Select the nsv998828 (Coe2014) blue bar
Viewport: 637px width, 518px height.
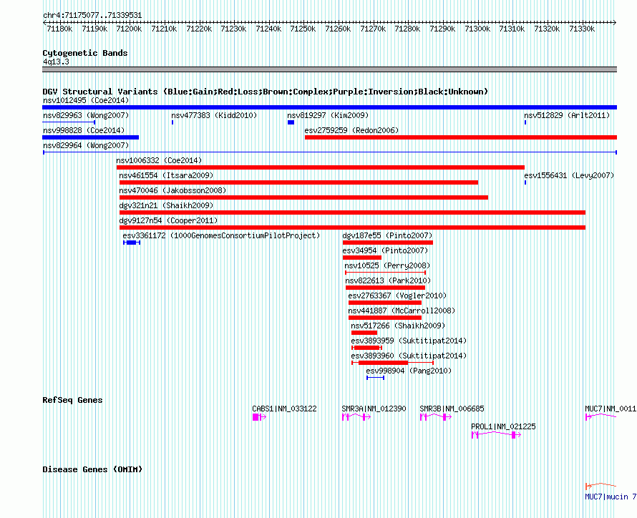click(x=91, y=137)
